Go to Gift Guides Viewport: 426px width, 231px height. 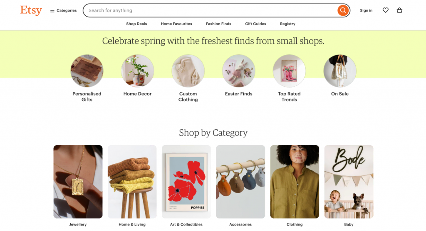pos(255,24)
